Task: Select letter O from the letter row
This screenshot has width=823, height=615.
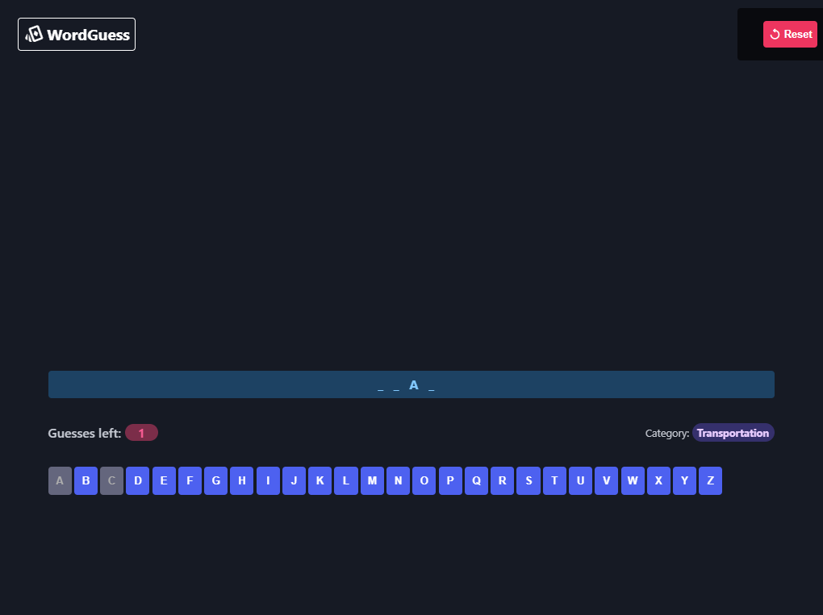Action: [424, 480]
